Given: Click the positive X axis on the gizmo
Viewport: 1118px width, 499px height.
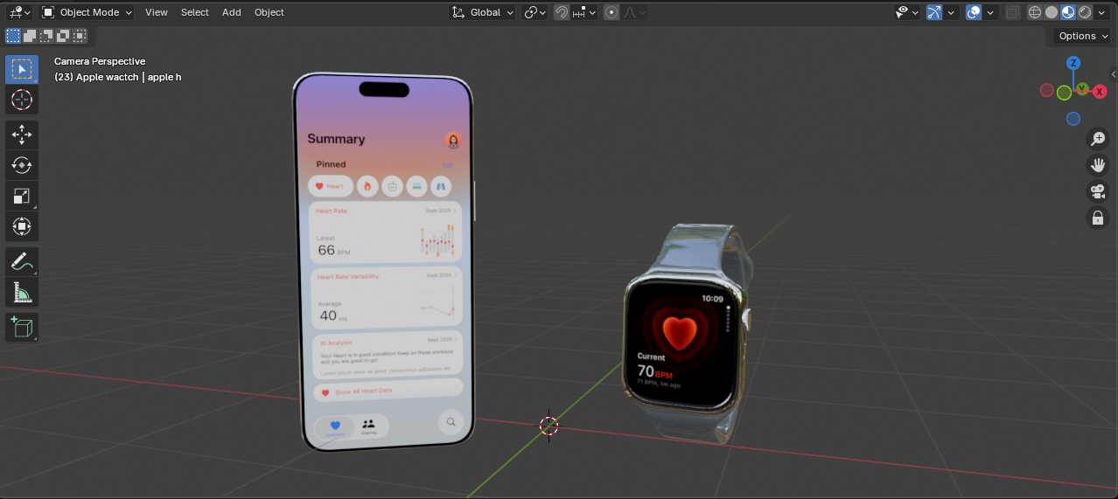Looking at the screenshot, I should 1100,92.
